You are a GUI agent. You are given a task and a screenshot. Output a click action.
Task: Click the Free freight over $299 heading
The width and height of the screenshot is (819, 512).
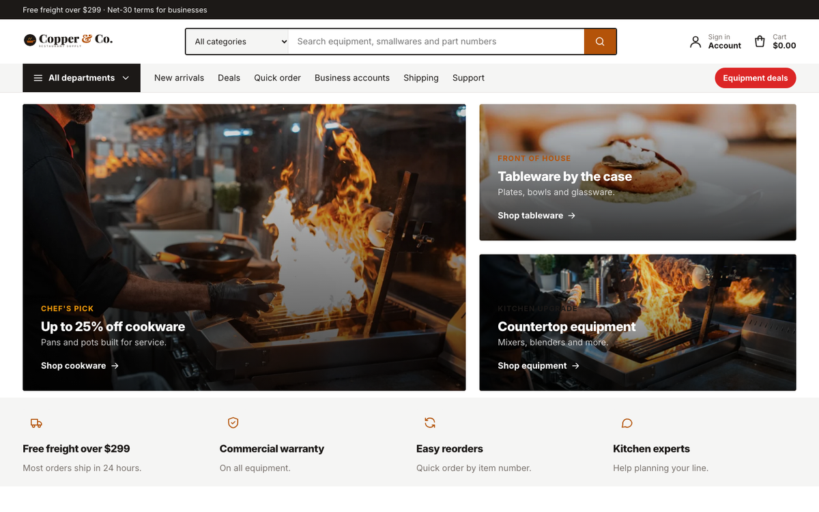(x=76, y=449)
